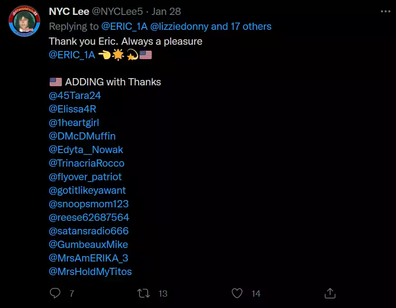Open the @45Tara24 mention

tap(75, 96)
